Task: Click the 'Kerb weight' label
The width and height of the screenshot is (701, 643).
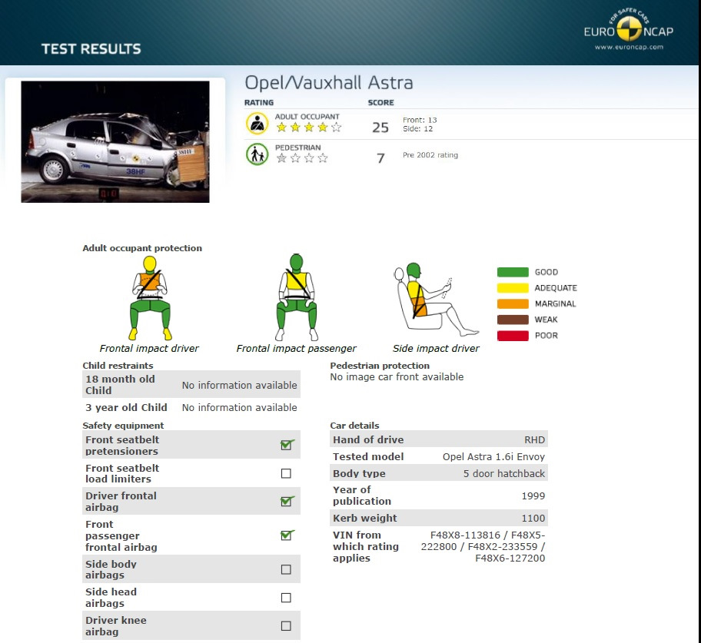Action: point(365,519)
